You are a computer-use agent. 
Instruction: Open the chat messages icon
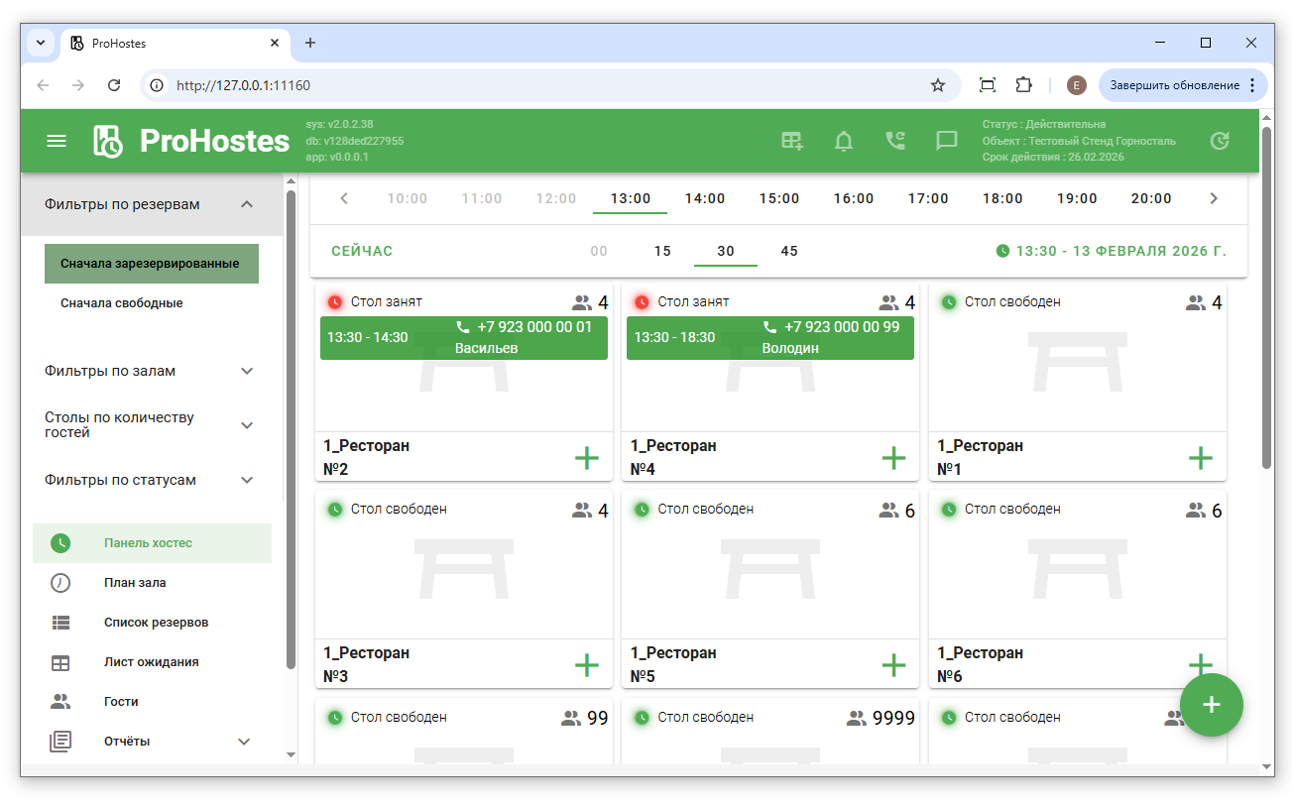tap(947, 141)
